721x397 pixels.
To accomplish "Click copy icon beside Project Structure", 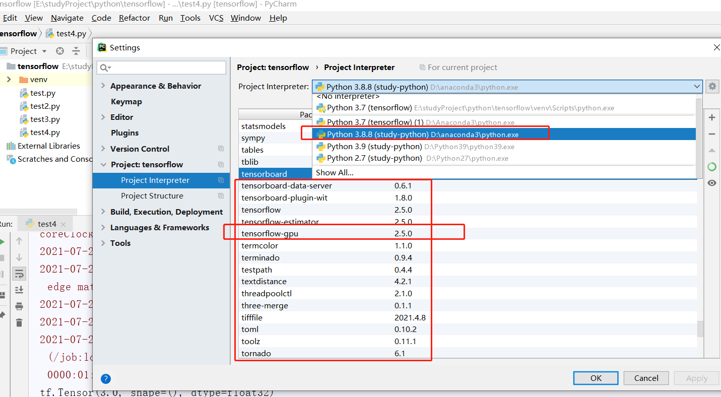I will tap(221, 195).
